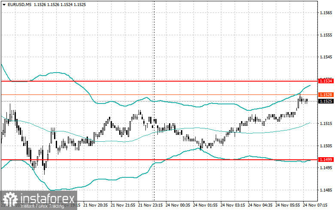Select the 21 Nov 21:55 time label
Screen dimensions: 335x210
click(123, 205)
